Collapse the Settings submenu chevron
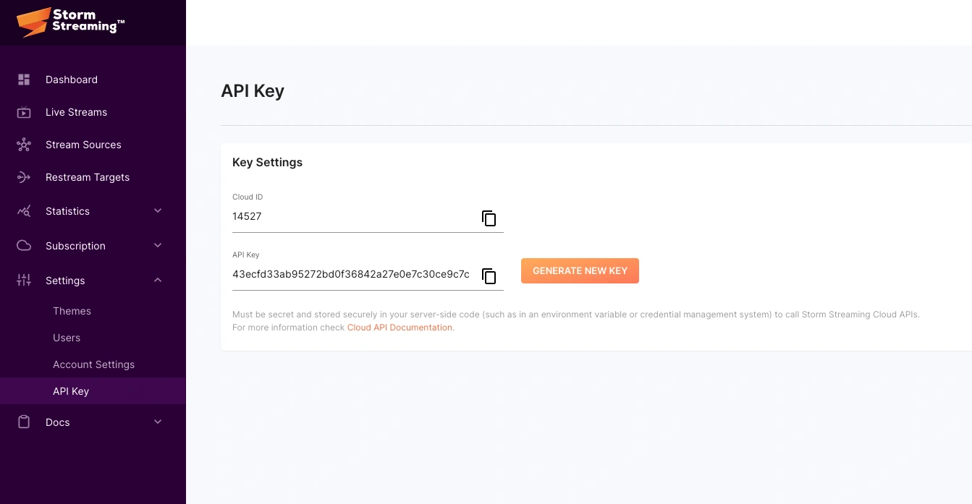972x504 pixels. pos(158,281)
